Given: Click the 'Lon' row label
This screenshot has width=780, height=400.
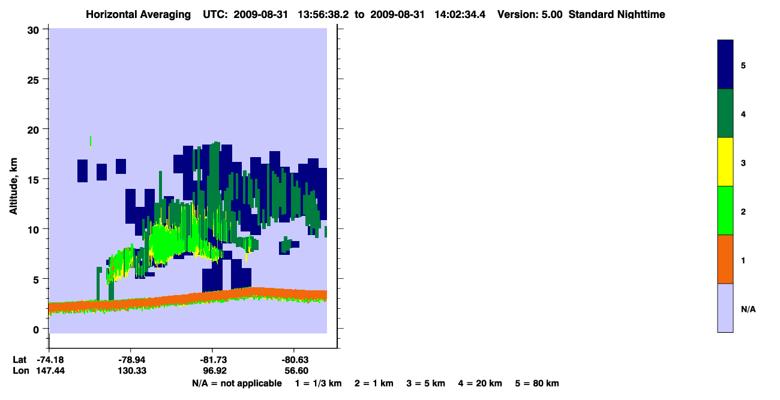Looking at the screenshot, I should 20,371.
